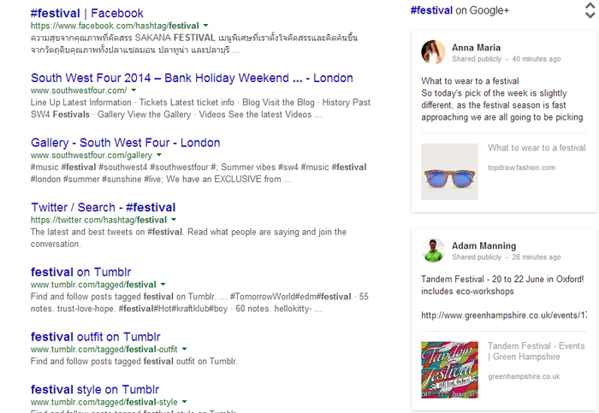This screenshot has height=413, width=599.
Task: Open the sunglasses thumbnail image
Action: 450,171
